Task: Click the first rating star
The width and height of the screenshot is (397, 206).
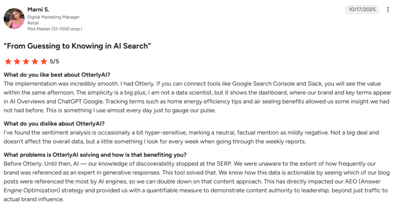Action: pos(8,61)
